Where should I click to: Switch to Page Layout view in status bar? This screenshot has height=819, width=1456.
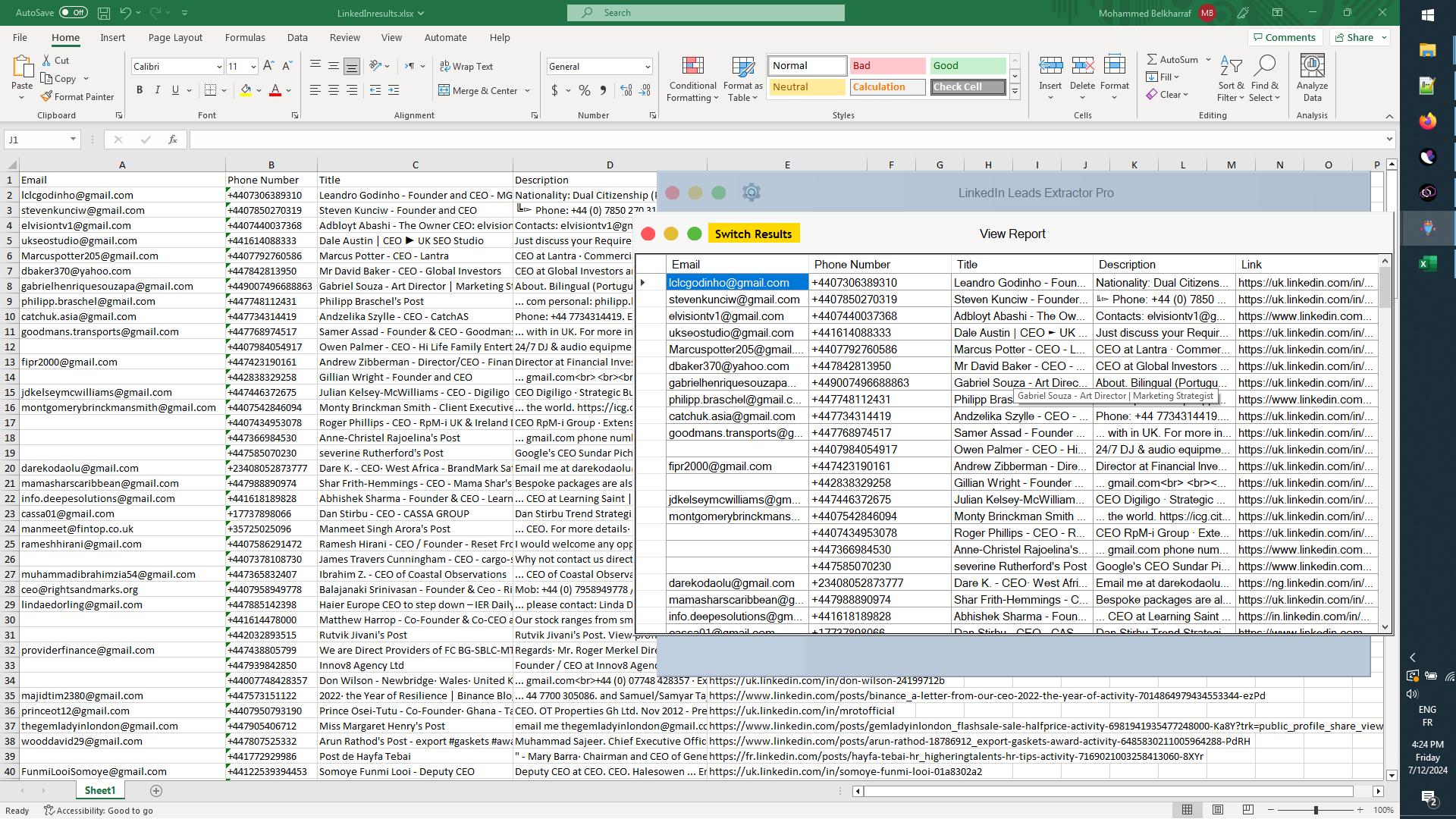click(x=1218, y=810)
